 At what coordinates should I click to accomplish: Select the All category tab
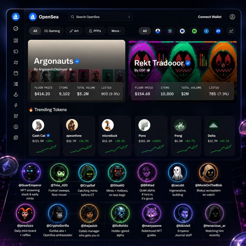(x=35, y=31)
